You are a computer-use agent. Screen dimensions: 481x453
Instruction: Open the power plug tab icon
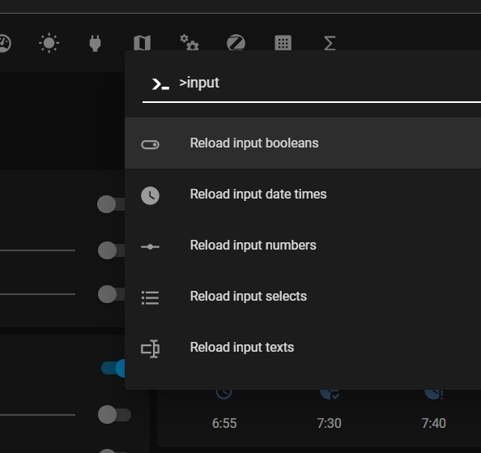pyautogui.click(x=95, y=43)
